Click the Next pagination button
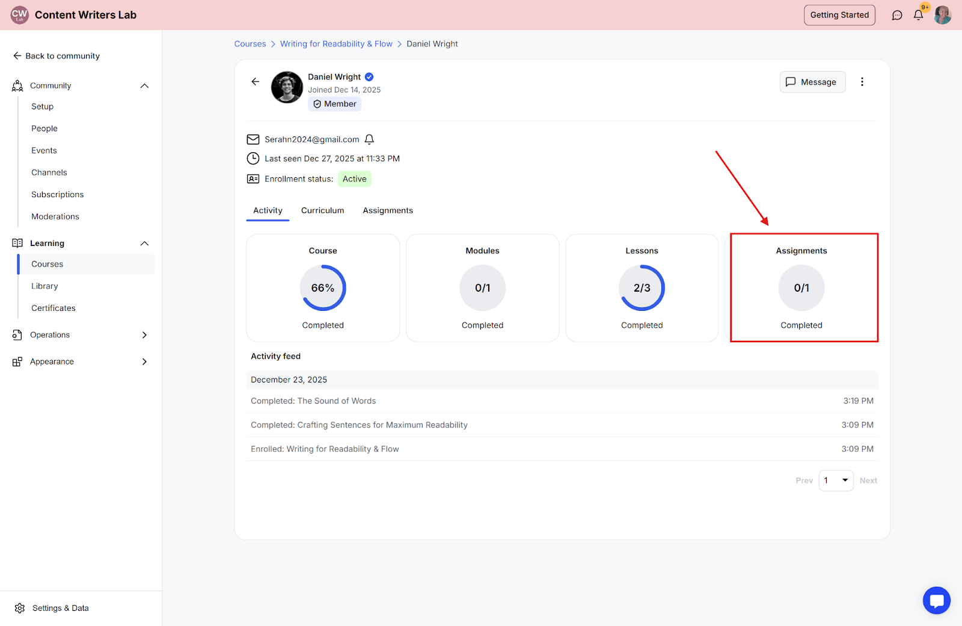 click(x=868, y=480)
